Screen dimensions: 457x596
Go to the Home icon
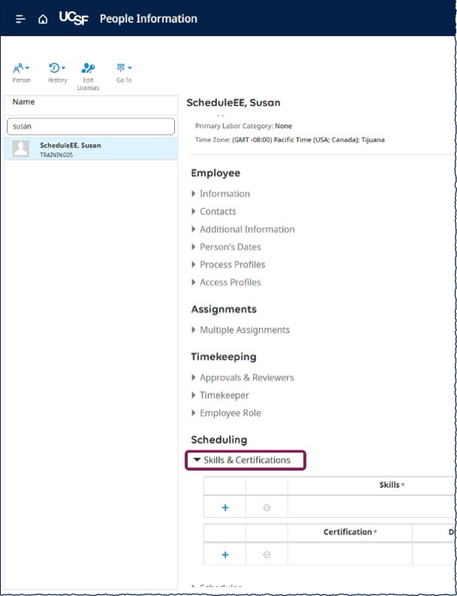pyautogui.click(x=43, y=19)
